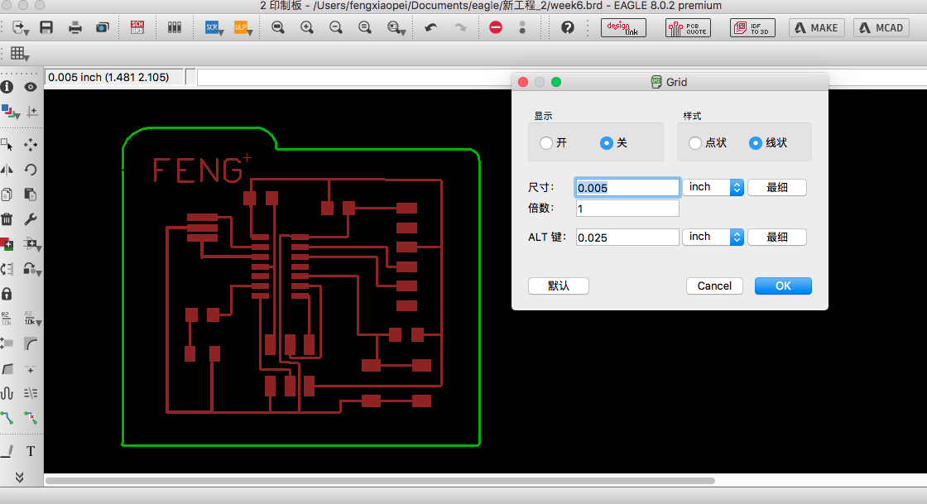Click the red Stop command icon
The height and width of the screenshot is (504, 927).
pyautogui.click(x=496, y=27)
